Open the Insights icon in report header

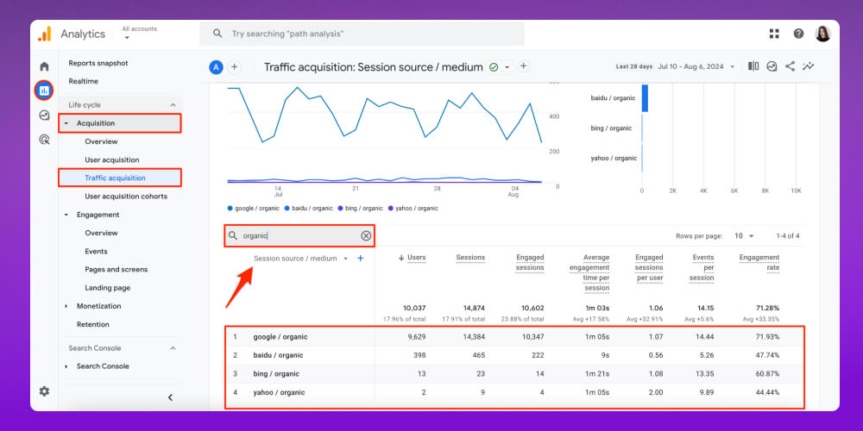(772, 66)
